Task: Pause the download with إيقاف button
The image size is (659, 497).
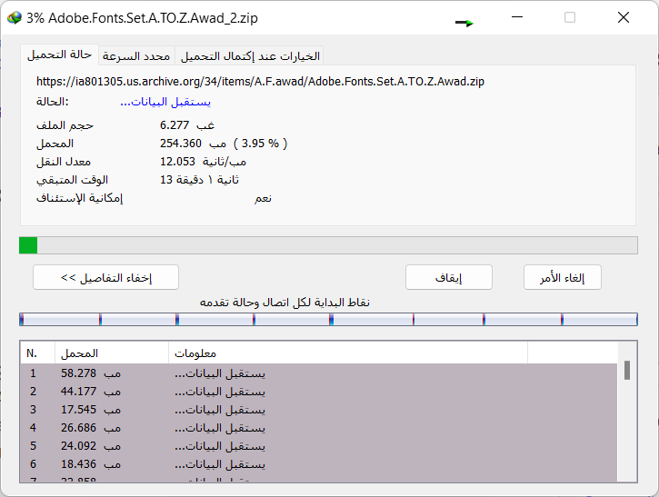Action: [x=448, y=277]
